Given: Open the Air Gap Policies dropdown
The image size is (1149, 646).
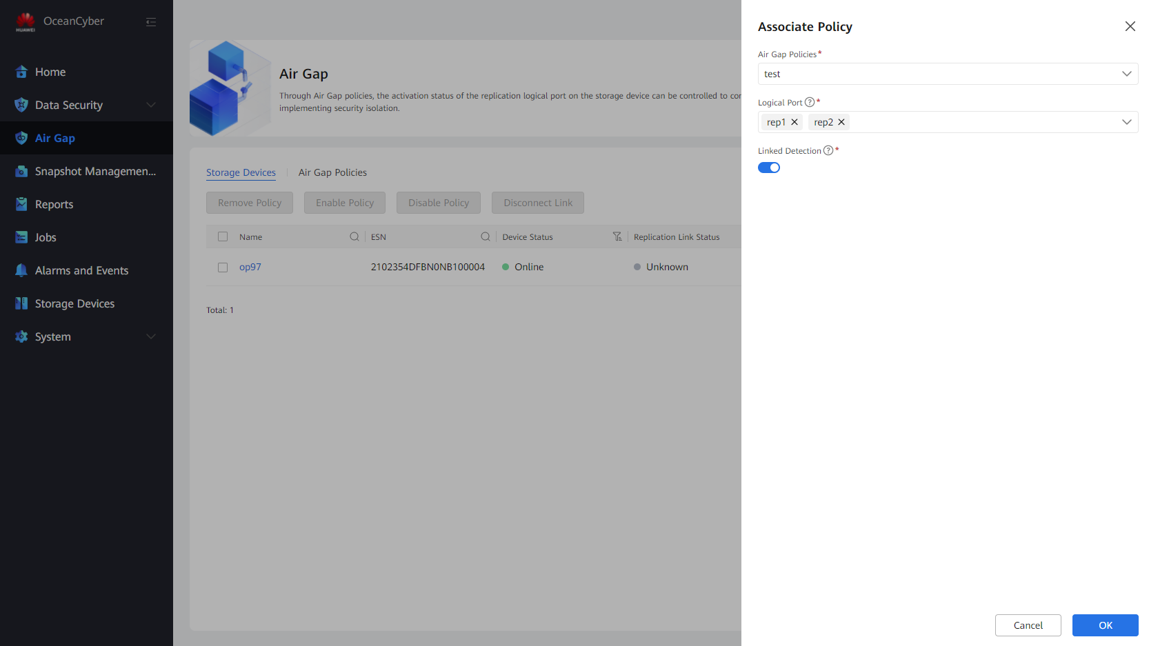Looking at the screenshot, I should click(x=948, y=74).
